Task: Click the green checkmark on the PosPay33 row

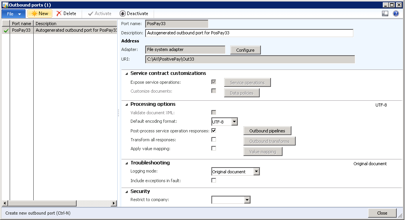Action: 6,30
